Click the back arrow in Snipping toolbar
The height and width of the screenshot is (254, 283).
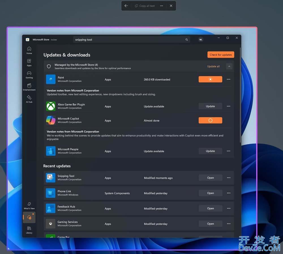click(x=126, y=6)
